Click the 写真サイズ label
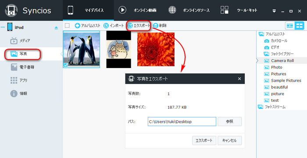The width and height of the screenshot is (307, 158). [137, 108]
